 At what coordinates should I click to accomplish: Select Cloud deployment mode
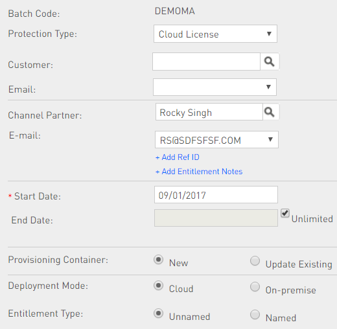(x=158, y=286)
